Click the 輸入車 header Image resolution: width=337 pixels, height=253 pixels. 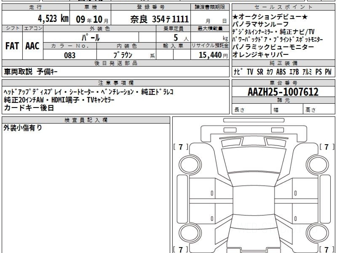coord(173,46)
